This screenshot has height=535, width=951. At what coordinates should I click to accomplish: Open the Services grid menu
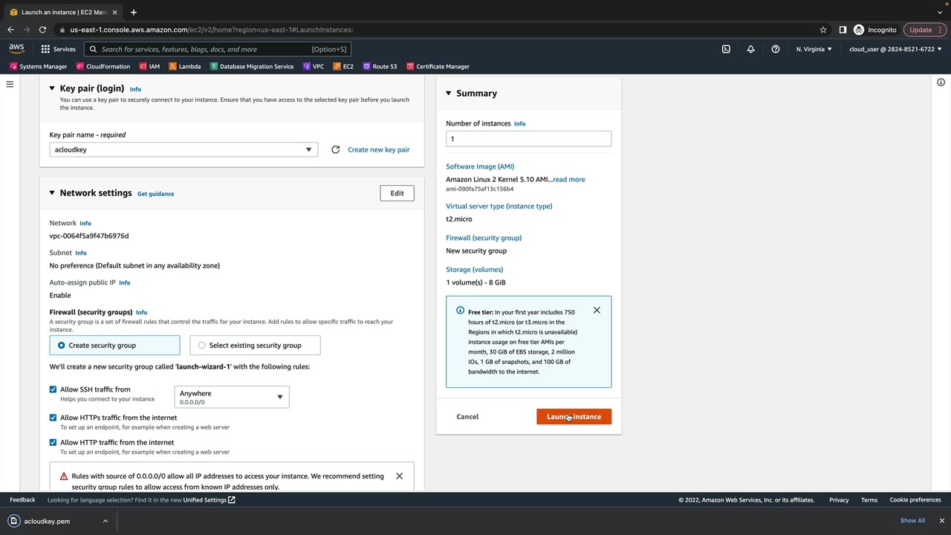coord(58,49)
